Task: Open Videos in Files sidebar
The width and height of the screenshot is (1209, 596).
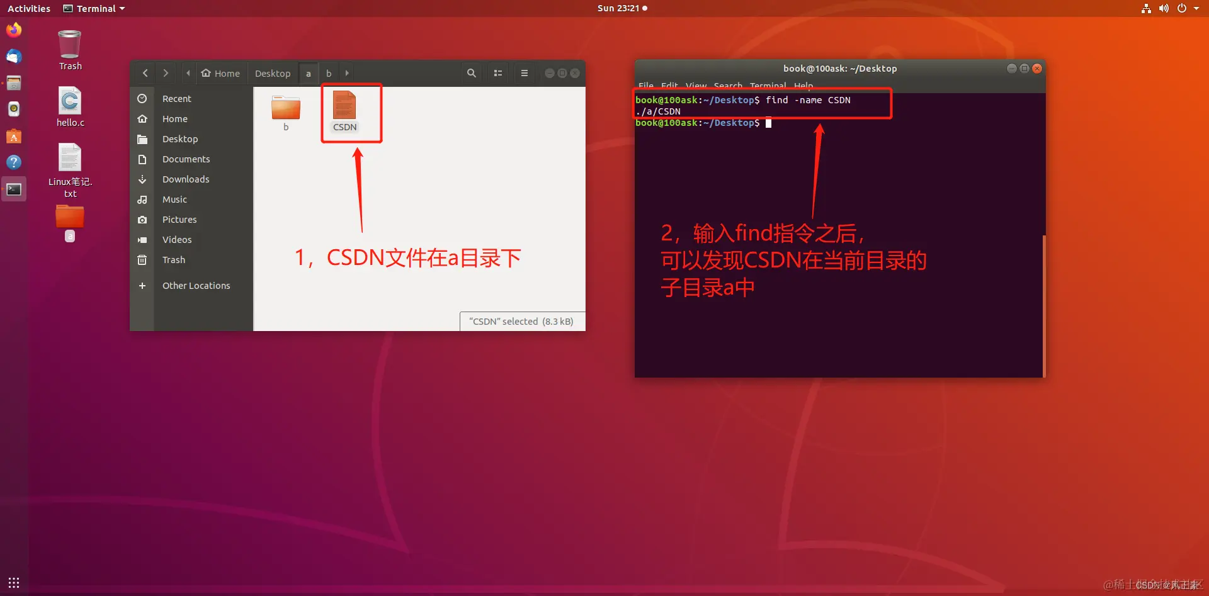Action: point(191,240)
